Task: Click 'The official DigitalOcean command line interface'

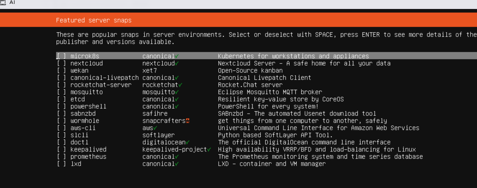Action: [304, 142]
